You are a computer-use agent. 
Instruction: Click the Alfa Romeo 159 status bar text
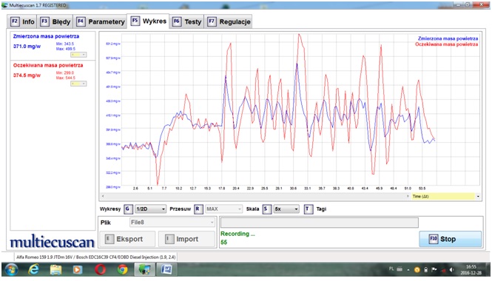coord(97,257)
